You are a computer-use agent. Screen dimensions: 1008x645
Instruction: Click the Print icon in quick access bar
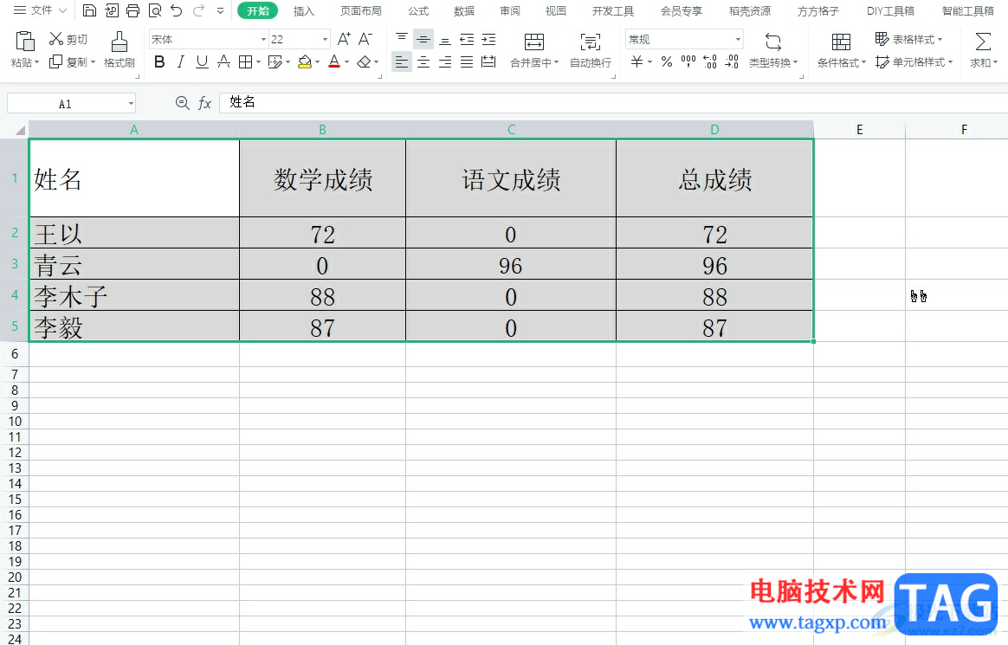(133, 10)
